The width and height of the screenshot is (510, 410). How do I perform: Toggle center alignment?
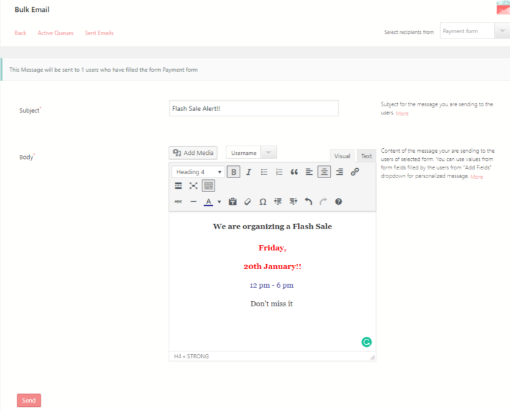tap(324, 172)
